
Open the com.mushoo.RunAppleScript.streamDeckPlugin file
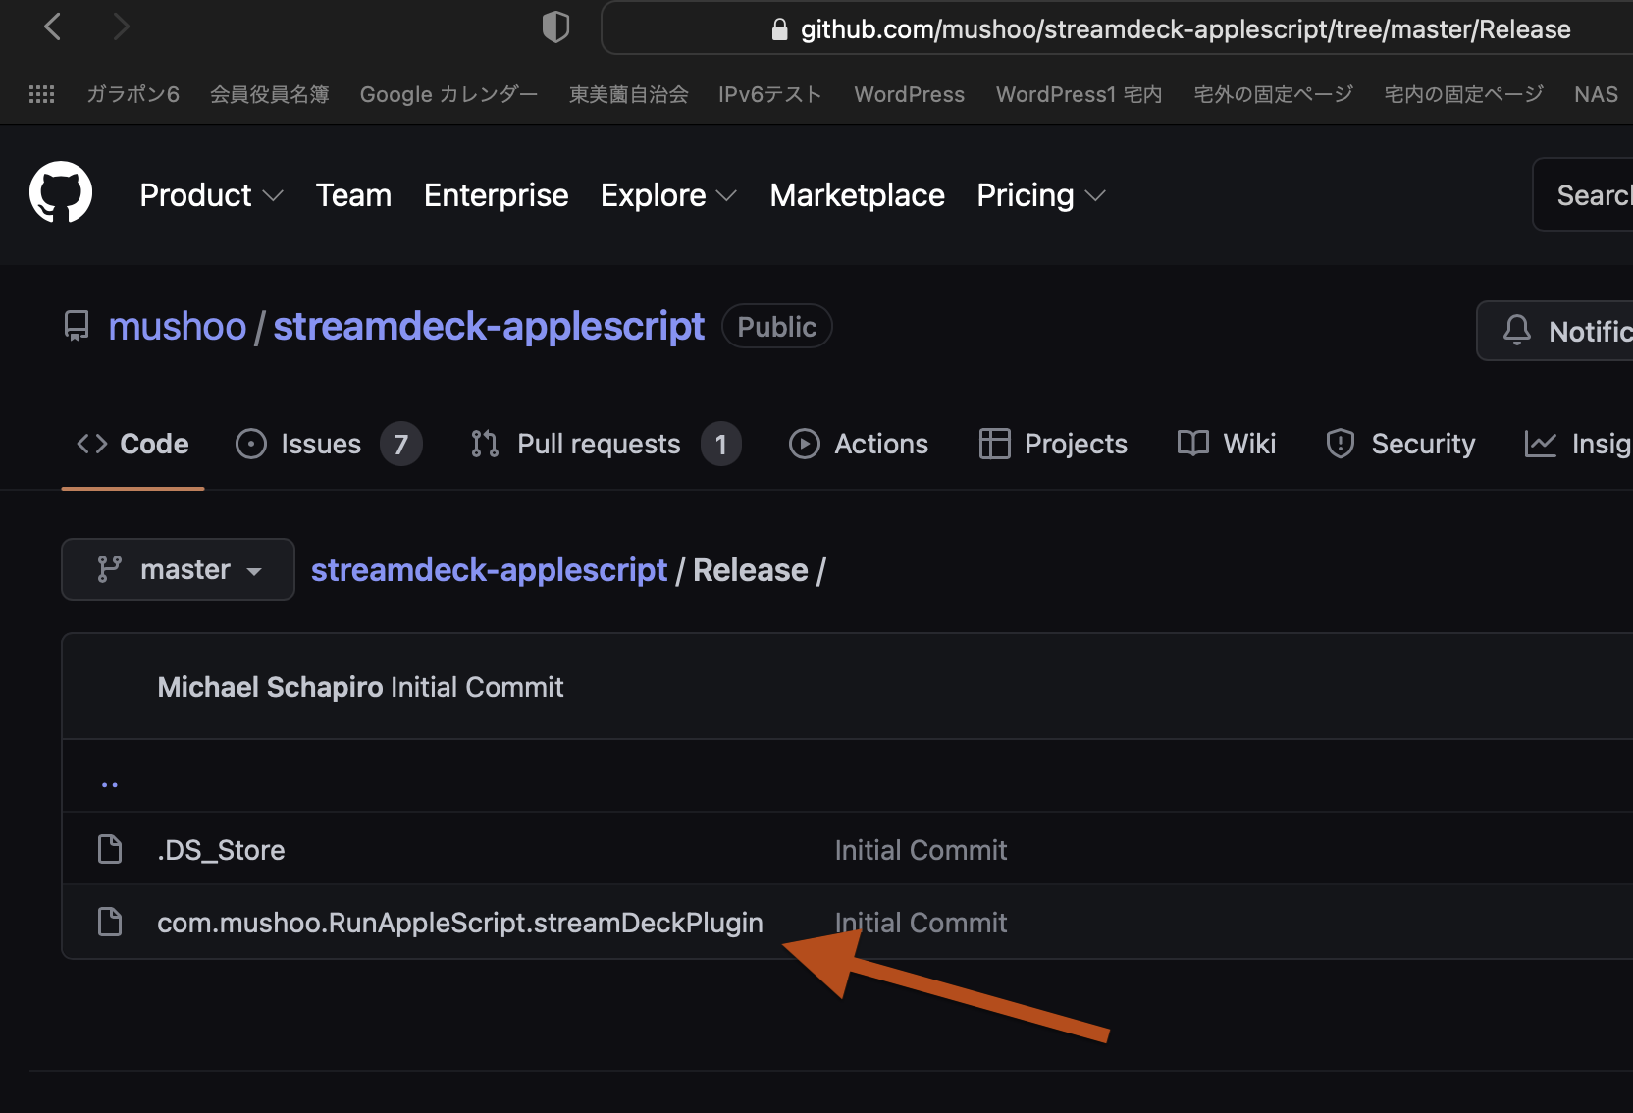[x=459, y=923]
